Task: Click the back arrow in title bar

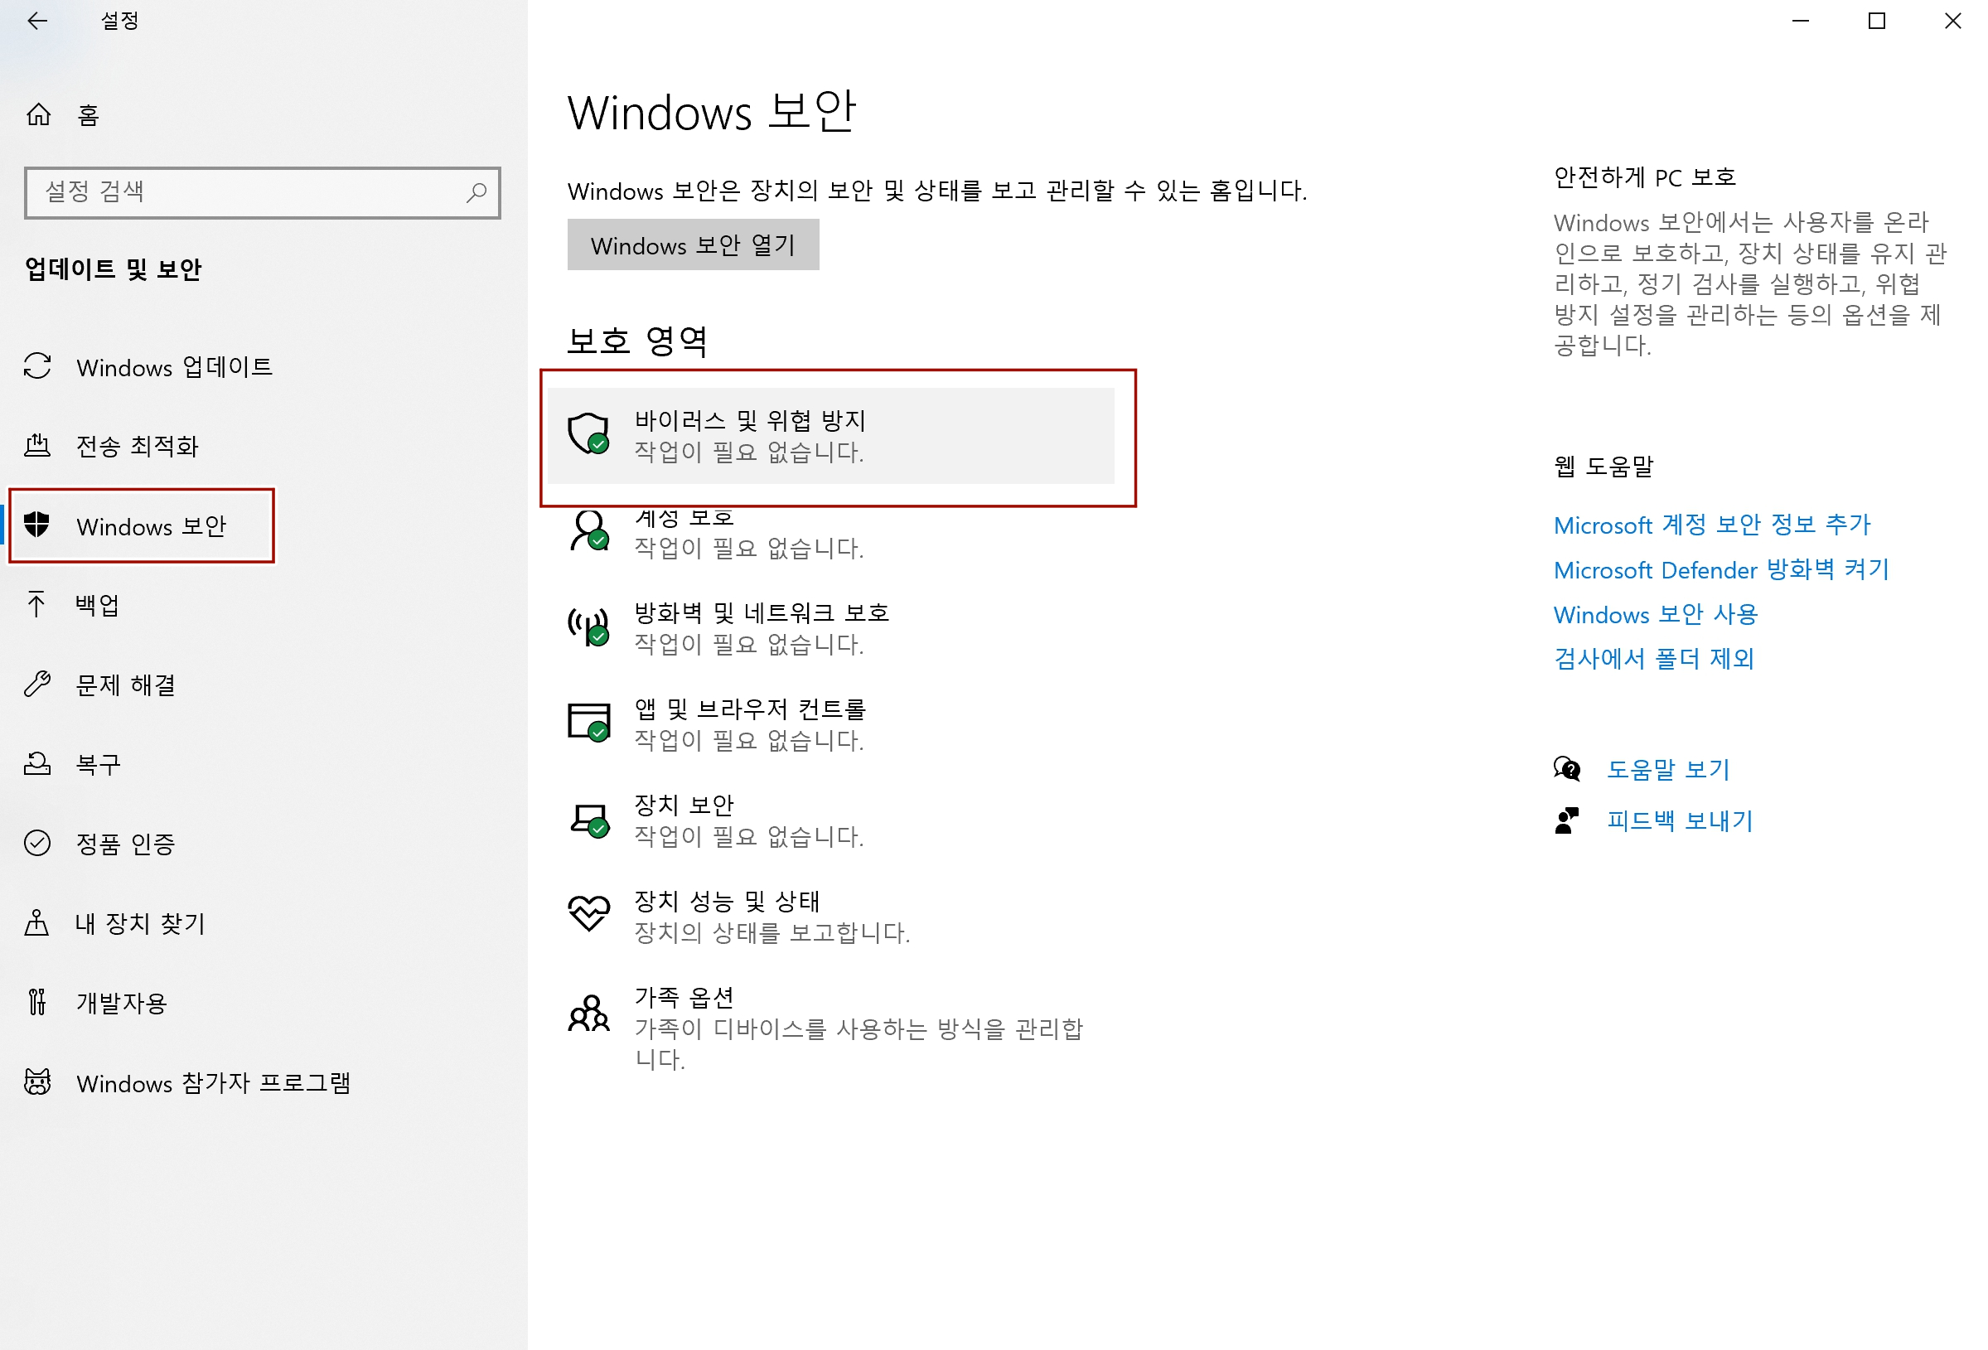Action: tap(36, 21)
